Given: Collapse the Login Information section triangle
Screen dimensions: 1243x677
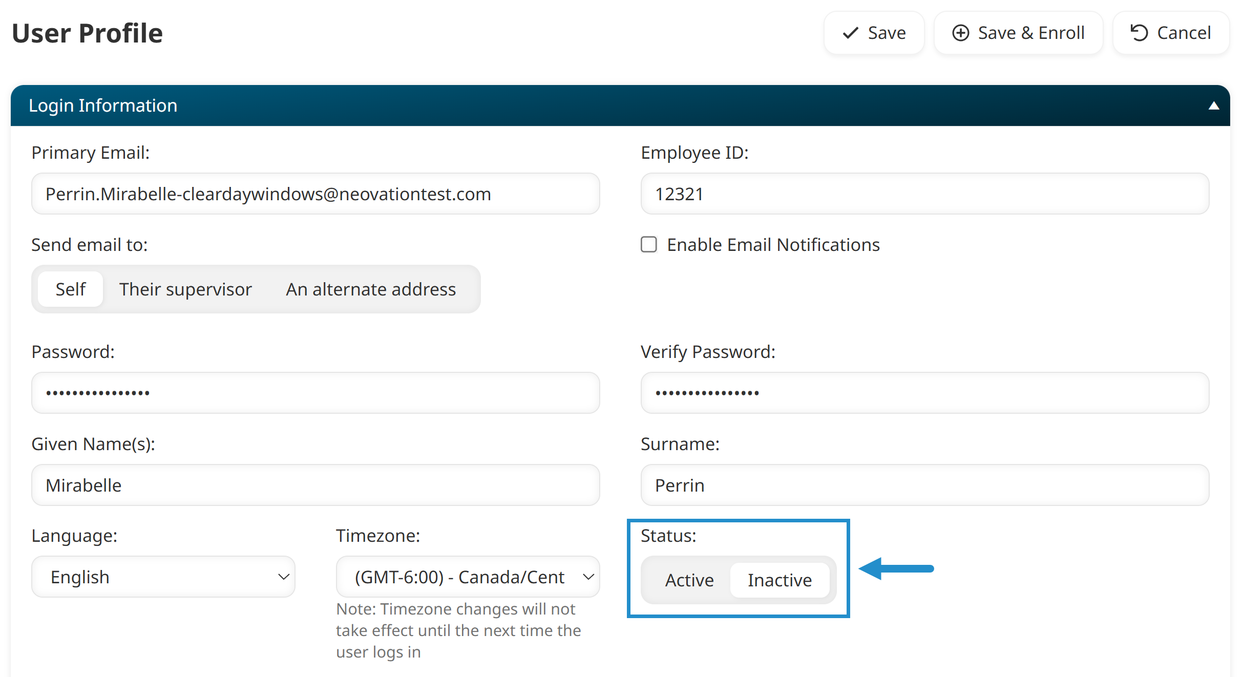Looking at the screenshot, I should coord(1213,106).
